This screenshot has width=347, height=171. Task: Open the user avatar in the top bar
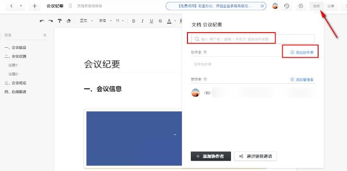(x=275, y=6)
